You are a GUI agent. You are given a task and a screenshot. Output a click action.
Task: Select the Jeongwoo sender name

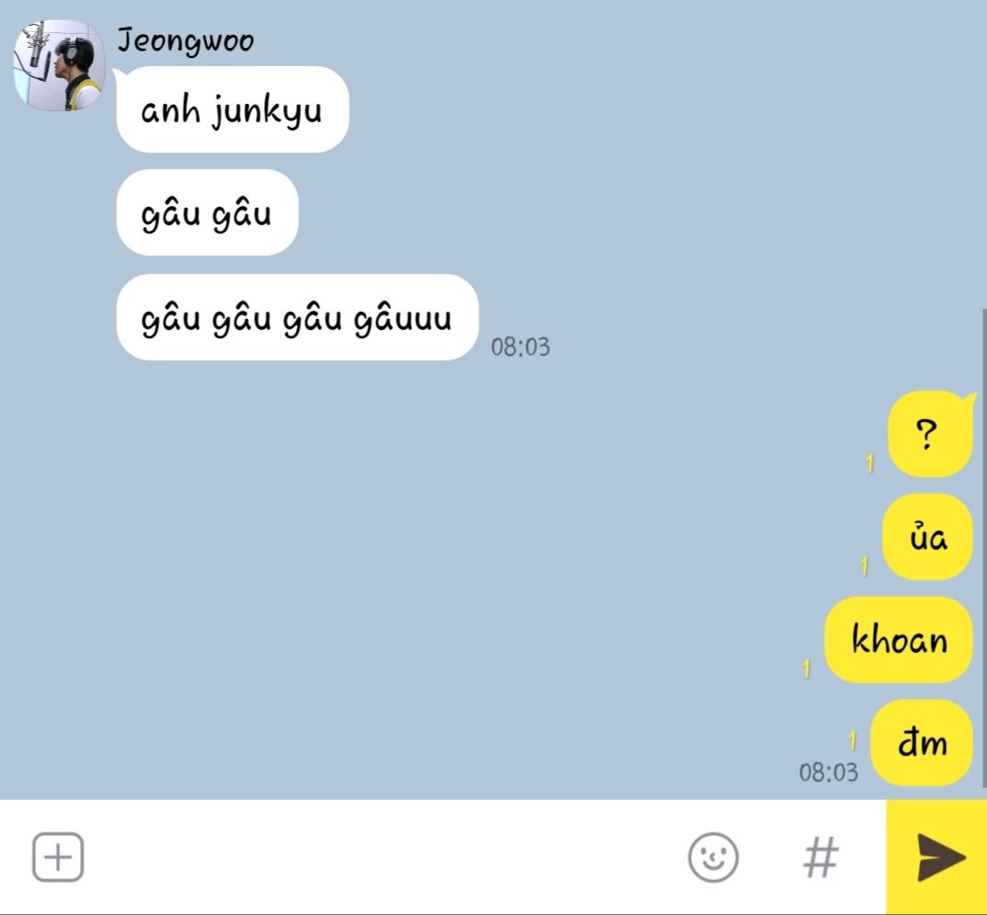[187, 41]
